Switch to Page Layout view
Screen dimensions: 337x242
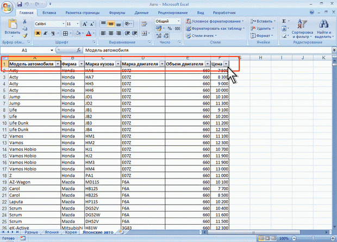267,238
